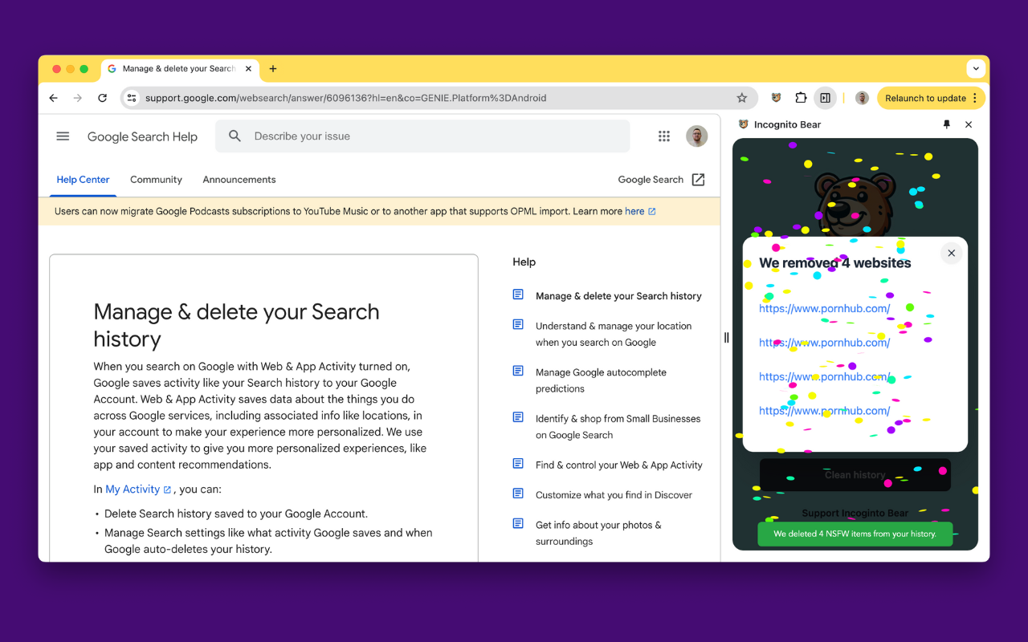Open the Extensions puzzle icon
The height and width of the screenshot is (642, 1028).
tap(801, 98)
